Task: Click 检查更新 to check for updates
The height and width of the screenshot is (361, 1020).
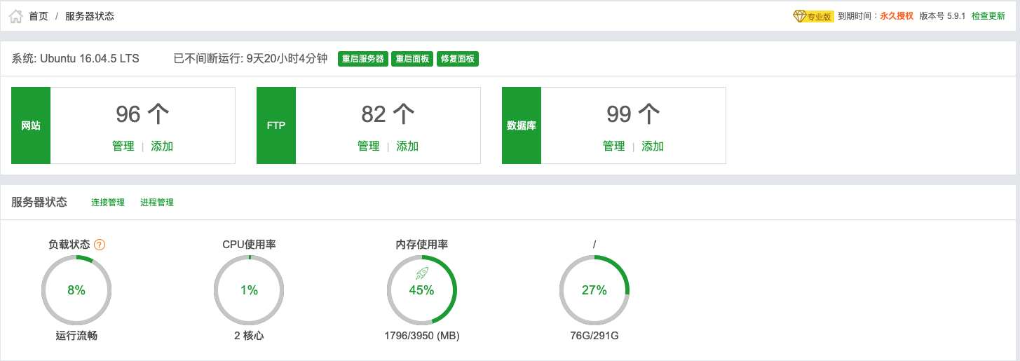Action: tap(988, 16)
